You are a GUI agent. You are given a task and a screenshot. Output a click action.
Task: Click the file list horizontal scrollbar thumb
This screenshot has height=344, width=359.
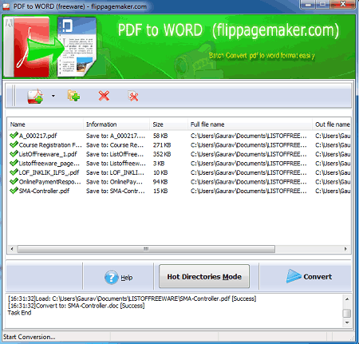pos(146,249)
